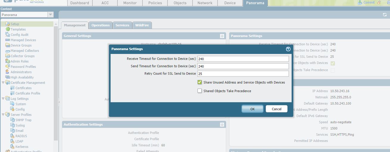Click the High Availability icon
This screenshot has height=152, width=390.
pos(8,77)
